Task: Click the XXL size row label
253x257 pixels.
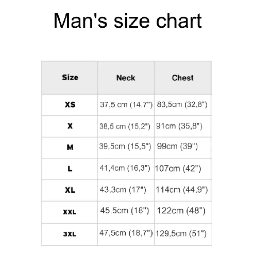Action: coord(70,212)
